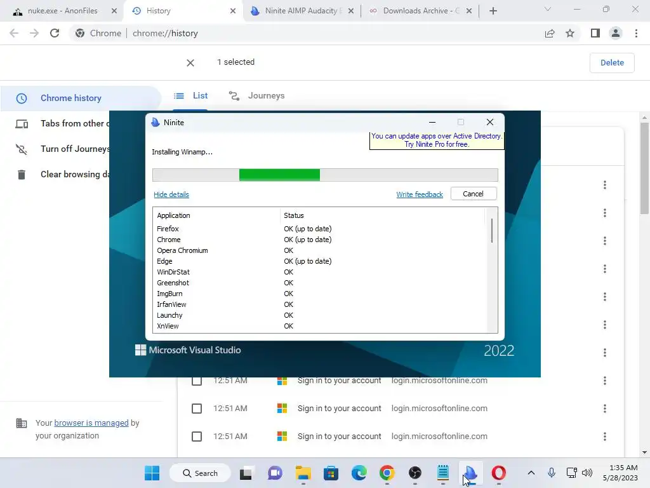Open Chat app on taskbar
Image resolution: width=650 pixels, height=488 pixels.
(275, 473)
